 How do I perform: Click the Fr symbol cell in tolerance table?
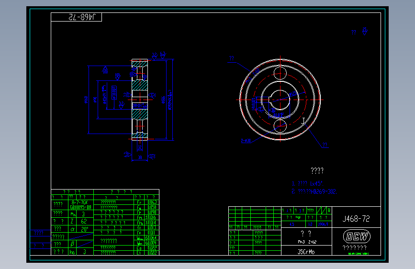point(139,202)
